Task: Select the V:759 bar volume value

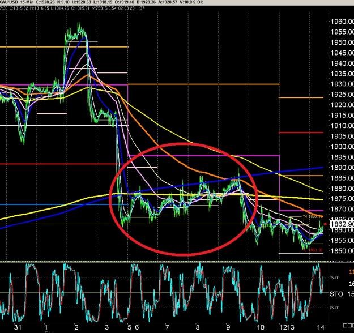Action: (x=97, y=8)
